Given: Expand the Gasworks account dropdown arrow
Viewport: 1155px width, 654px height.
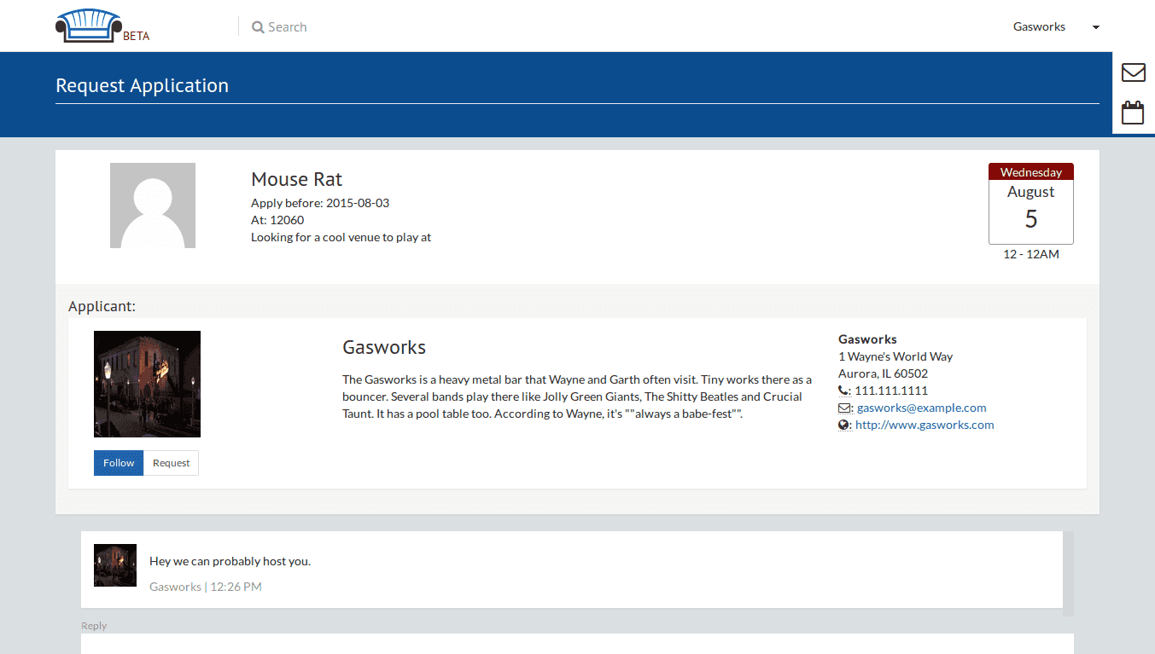Looking at the screenshot, I should 1096,27.
